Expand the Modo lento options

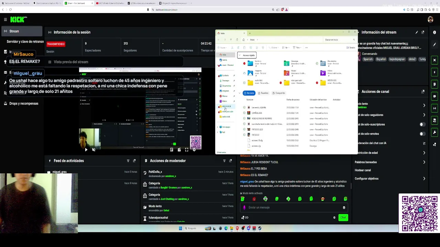[424, 106]
